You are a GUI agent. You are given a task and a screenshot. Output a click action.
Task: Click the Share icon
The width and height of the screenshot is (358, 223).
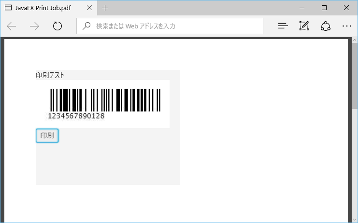coord(326,26)
